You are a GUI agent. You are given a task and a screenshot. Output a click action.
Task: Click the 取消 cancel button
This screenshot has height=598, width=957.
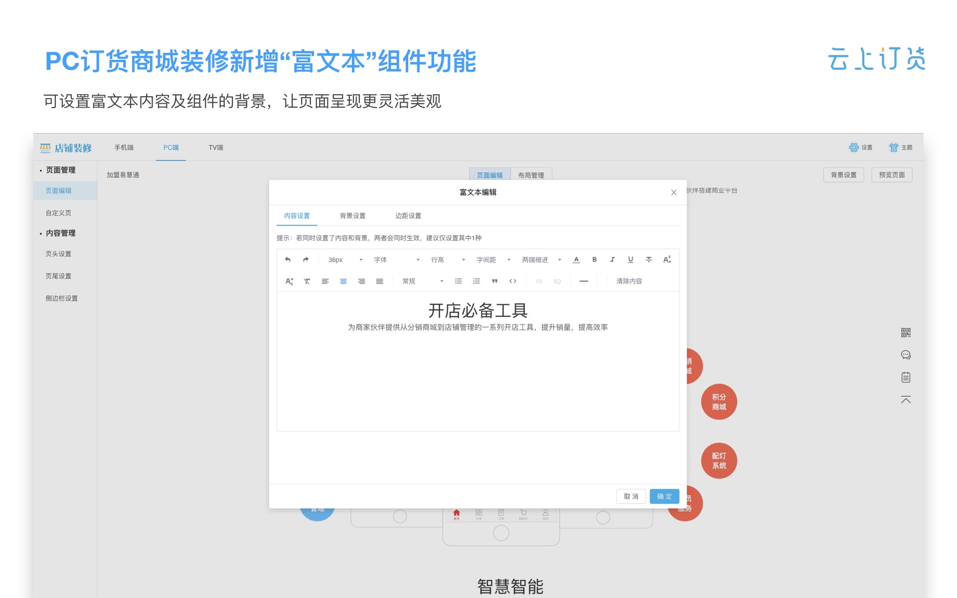pos(631,496)
